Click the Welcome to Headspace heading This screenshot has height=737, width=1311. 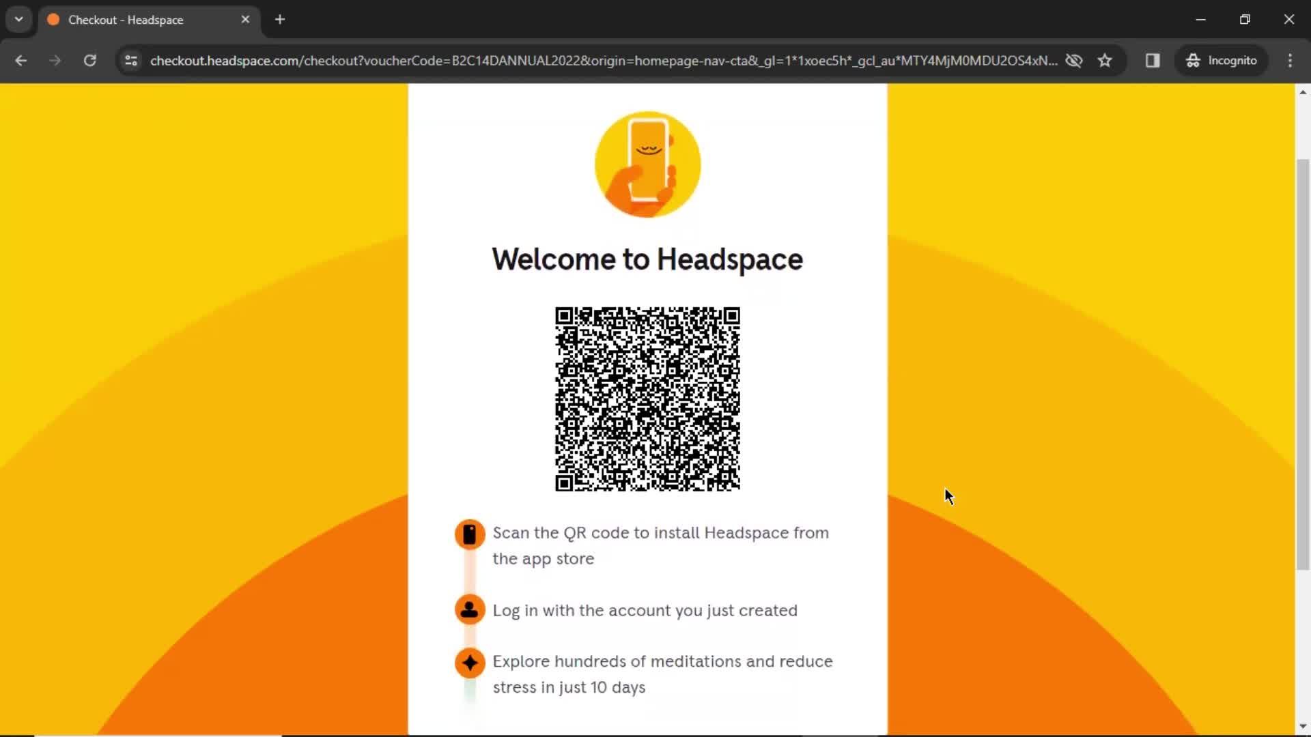[x=647, y=260]
